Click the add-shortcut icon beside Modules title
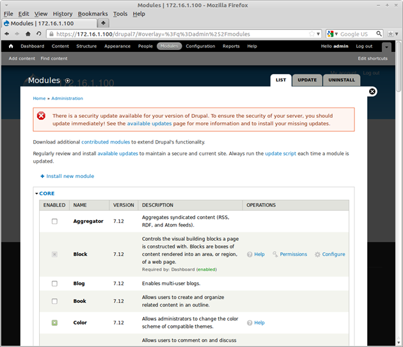The image size is (403, 347). click(68, 81)
